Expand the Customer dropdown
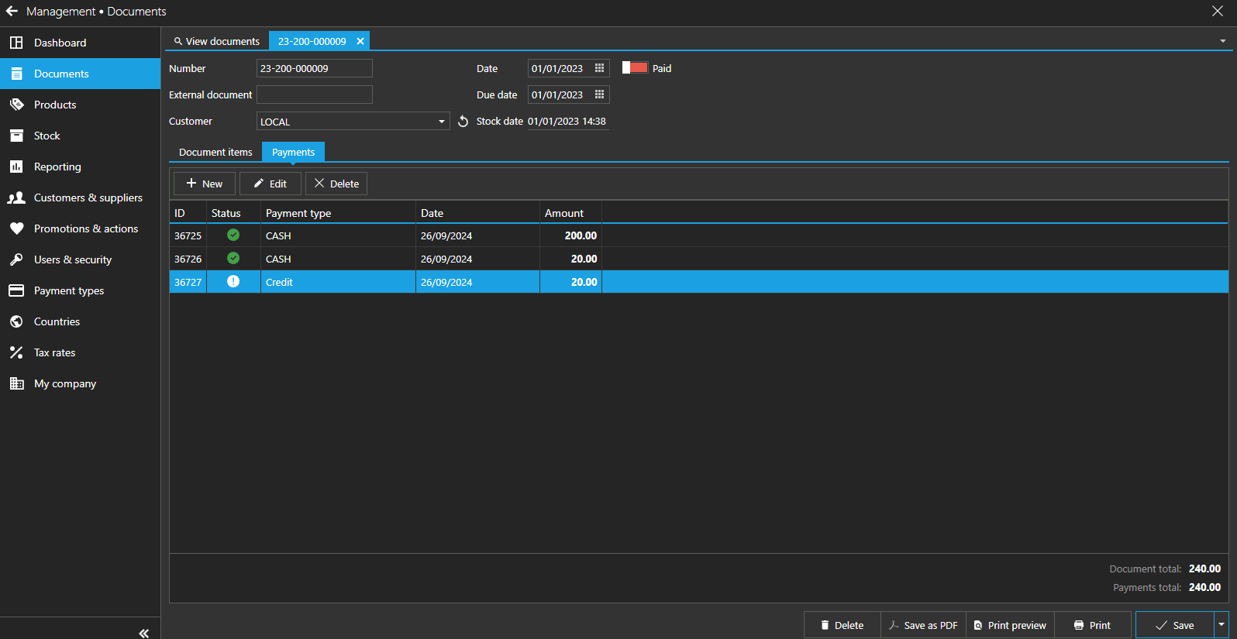 [x=441, y=122]
